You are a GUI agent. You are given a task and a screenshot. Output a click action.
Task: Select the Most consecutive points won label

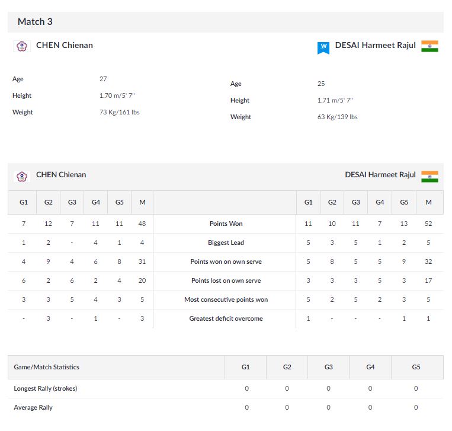click(226, 299)
